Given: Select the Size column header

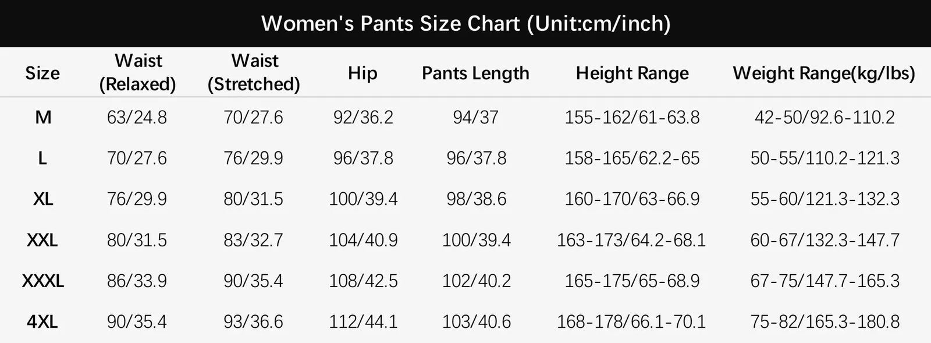Looking at the screenshot, I should point(42,73).
